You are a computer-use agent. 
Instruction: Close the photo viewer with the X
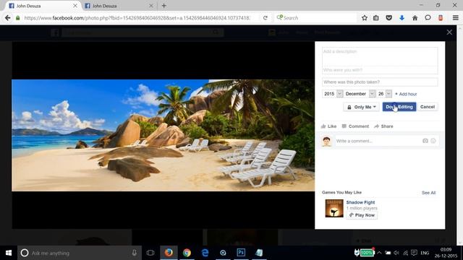click(x=449, y=32)
